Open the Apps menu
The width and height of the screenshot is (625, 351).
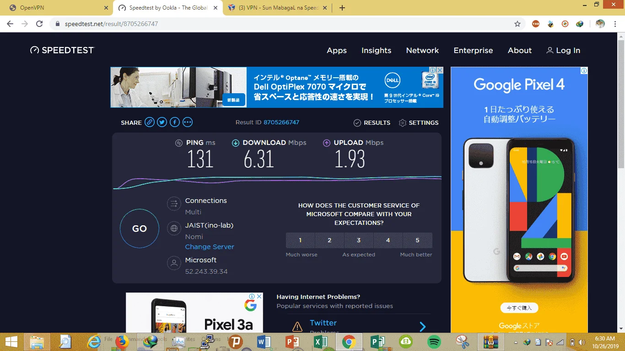[x=337, y=50]
